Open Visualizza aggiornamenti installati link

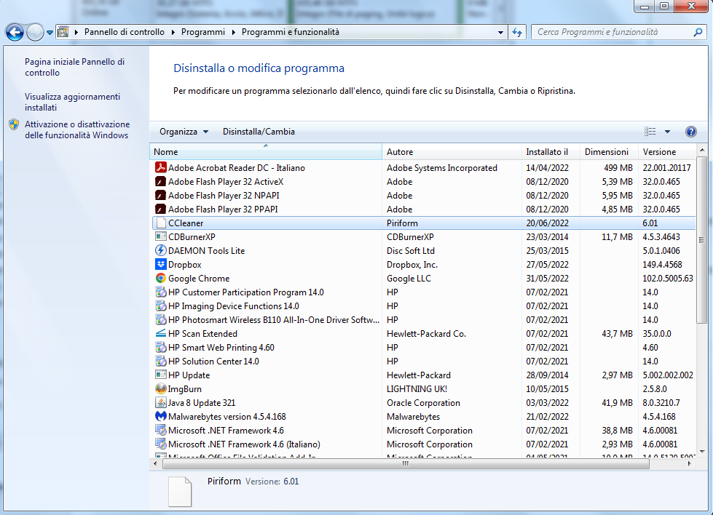tap(72, 102)
